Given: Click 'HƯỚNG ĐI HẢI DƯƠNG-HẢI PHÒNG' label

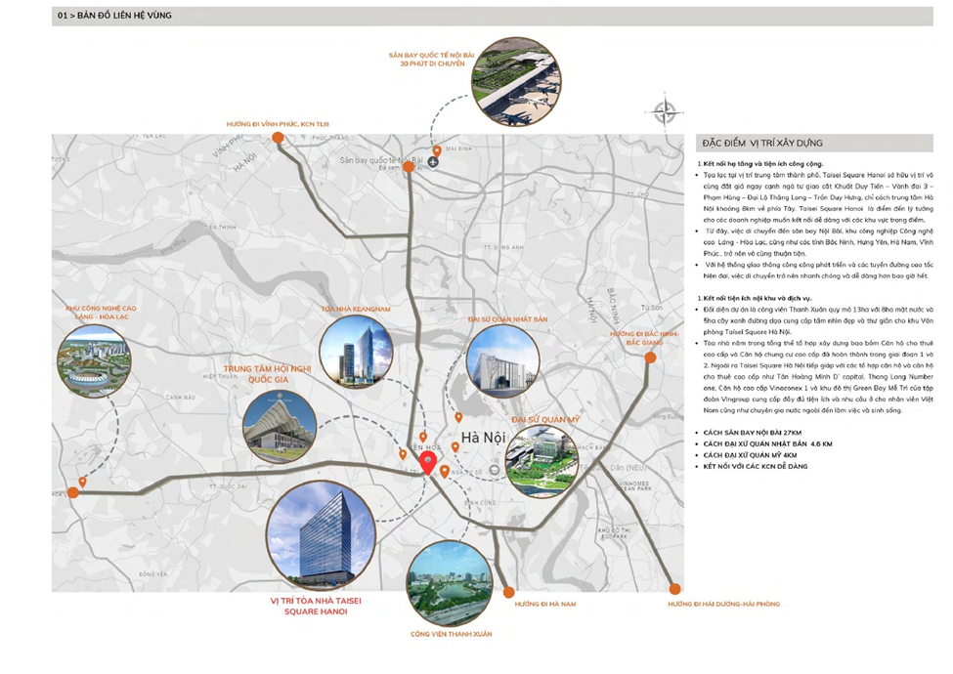Looking at the screenshot, I should click(x=723, y=605).
